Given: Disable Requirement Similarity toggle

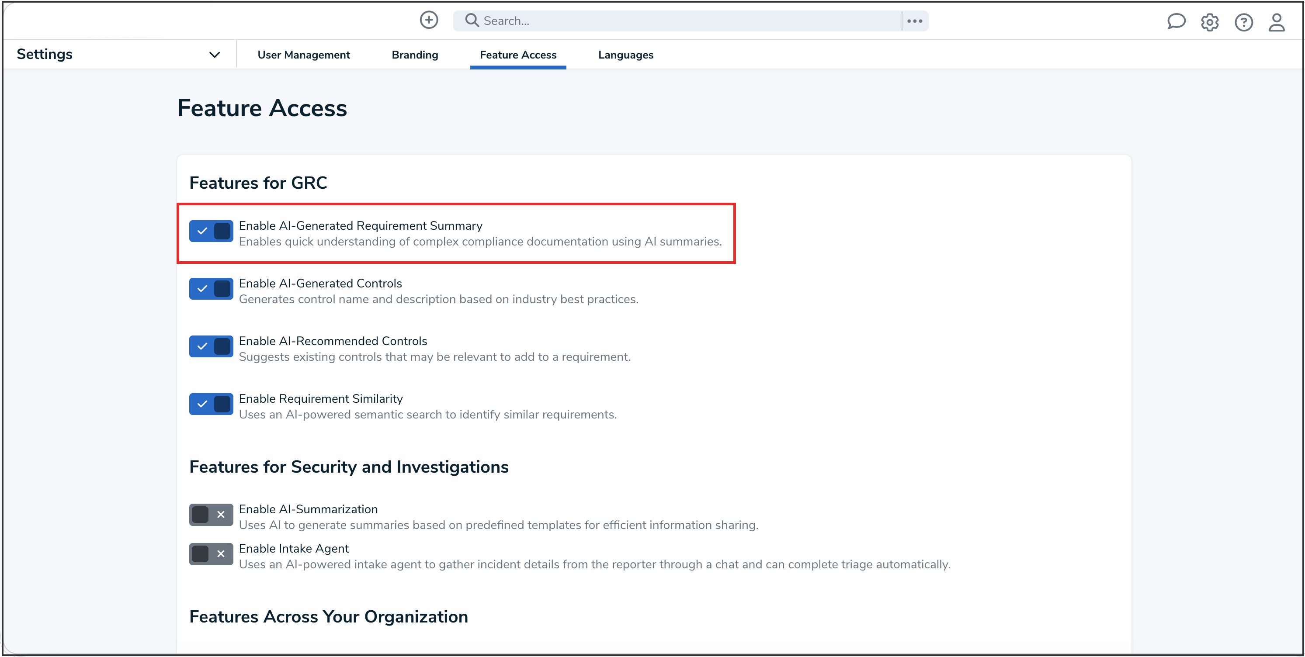Looking at the screenshot, I should coord(210,404).
